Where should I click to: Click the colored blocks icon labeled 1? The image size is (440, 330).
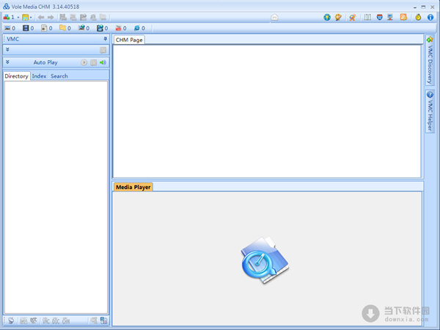(x=7, y=18)
